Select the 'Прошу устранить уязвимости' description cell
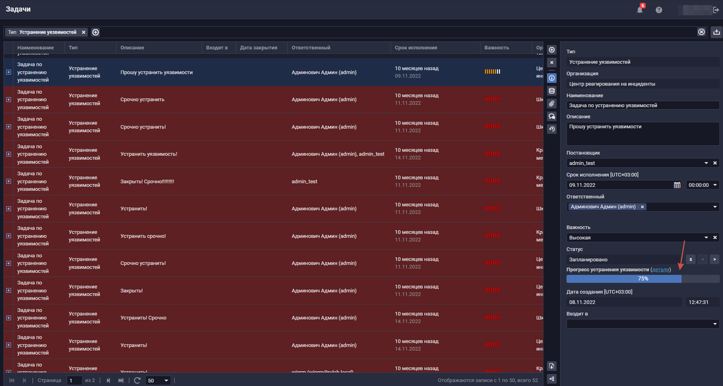723x386 pixels. [159, 72]
